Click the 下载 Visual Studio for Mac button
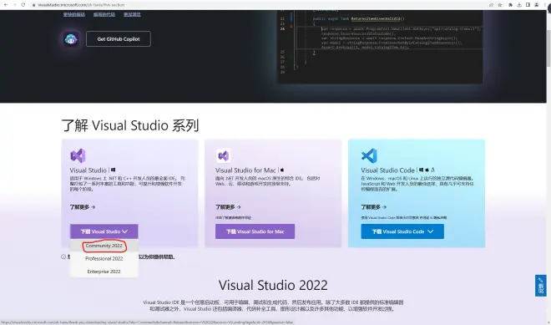The image size is (551, 325). (255, 231)
